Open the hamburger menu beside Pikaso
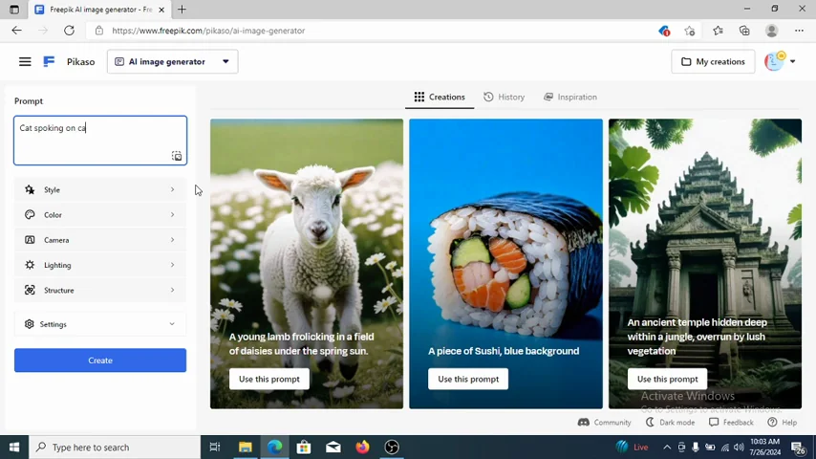Image resolution: width=816 pixels, height=459 pixels. (25, 61)
